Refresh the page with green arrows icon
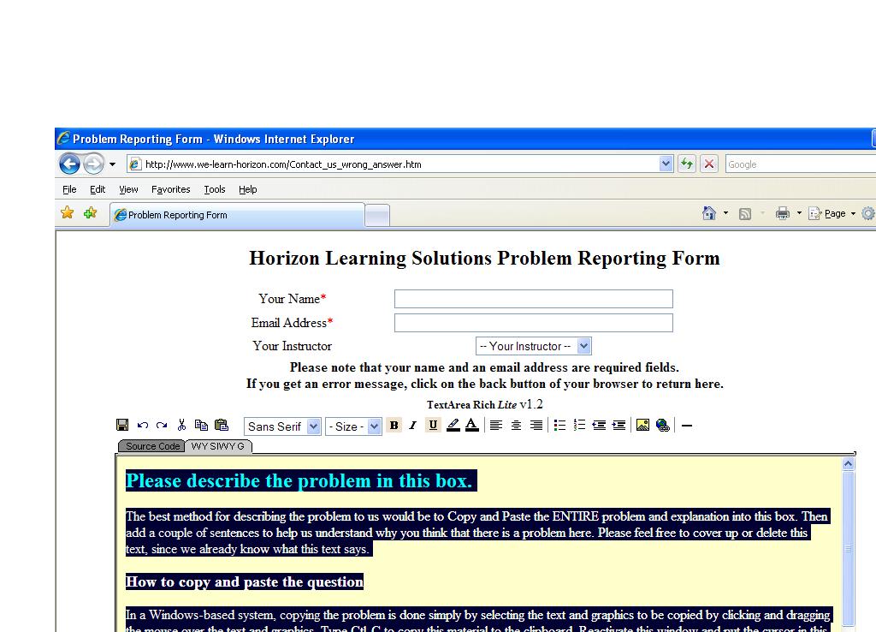The width and height of the screenshot is (876, 632). click(687, 164)
